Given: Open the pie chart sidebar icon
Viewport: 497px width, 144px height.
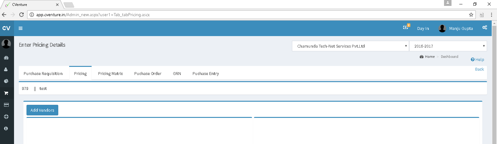Looking at the screenshot, I should pos(6,81).
